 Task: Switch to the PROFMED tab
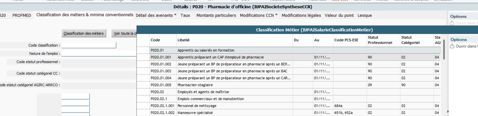pos(22,15)
